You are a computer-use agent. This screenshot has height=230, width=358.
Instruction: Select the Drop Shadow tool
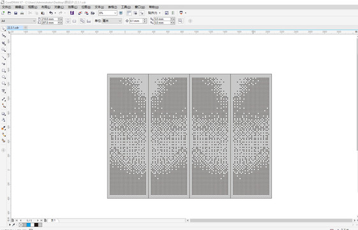click(x=3, y=114)
